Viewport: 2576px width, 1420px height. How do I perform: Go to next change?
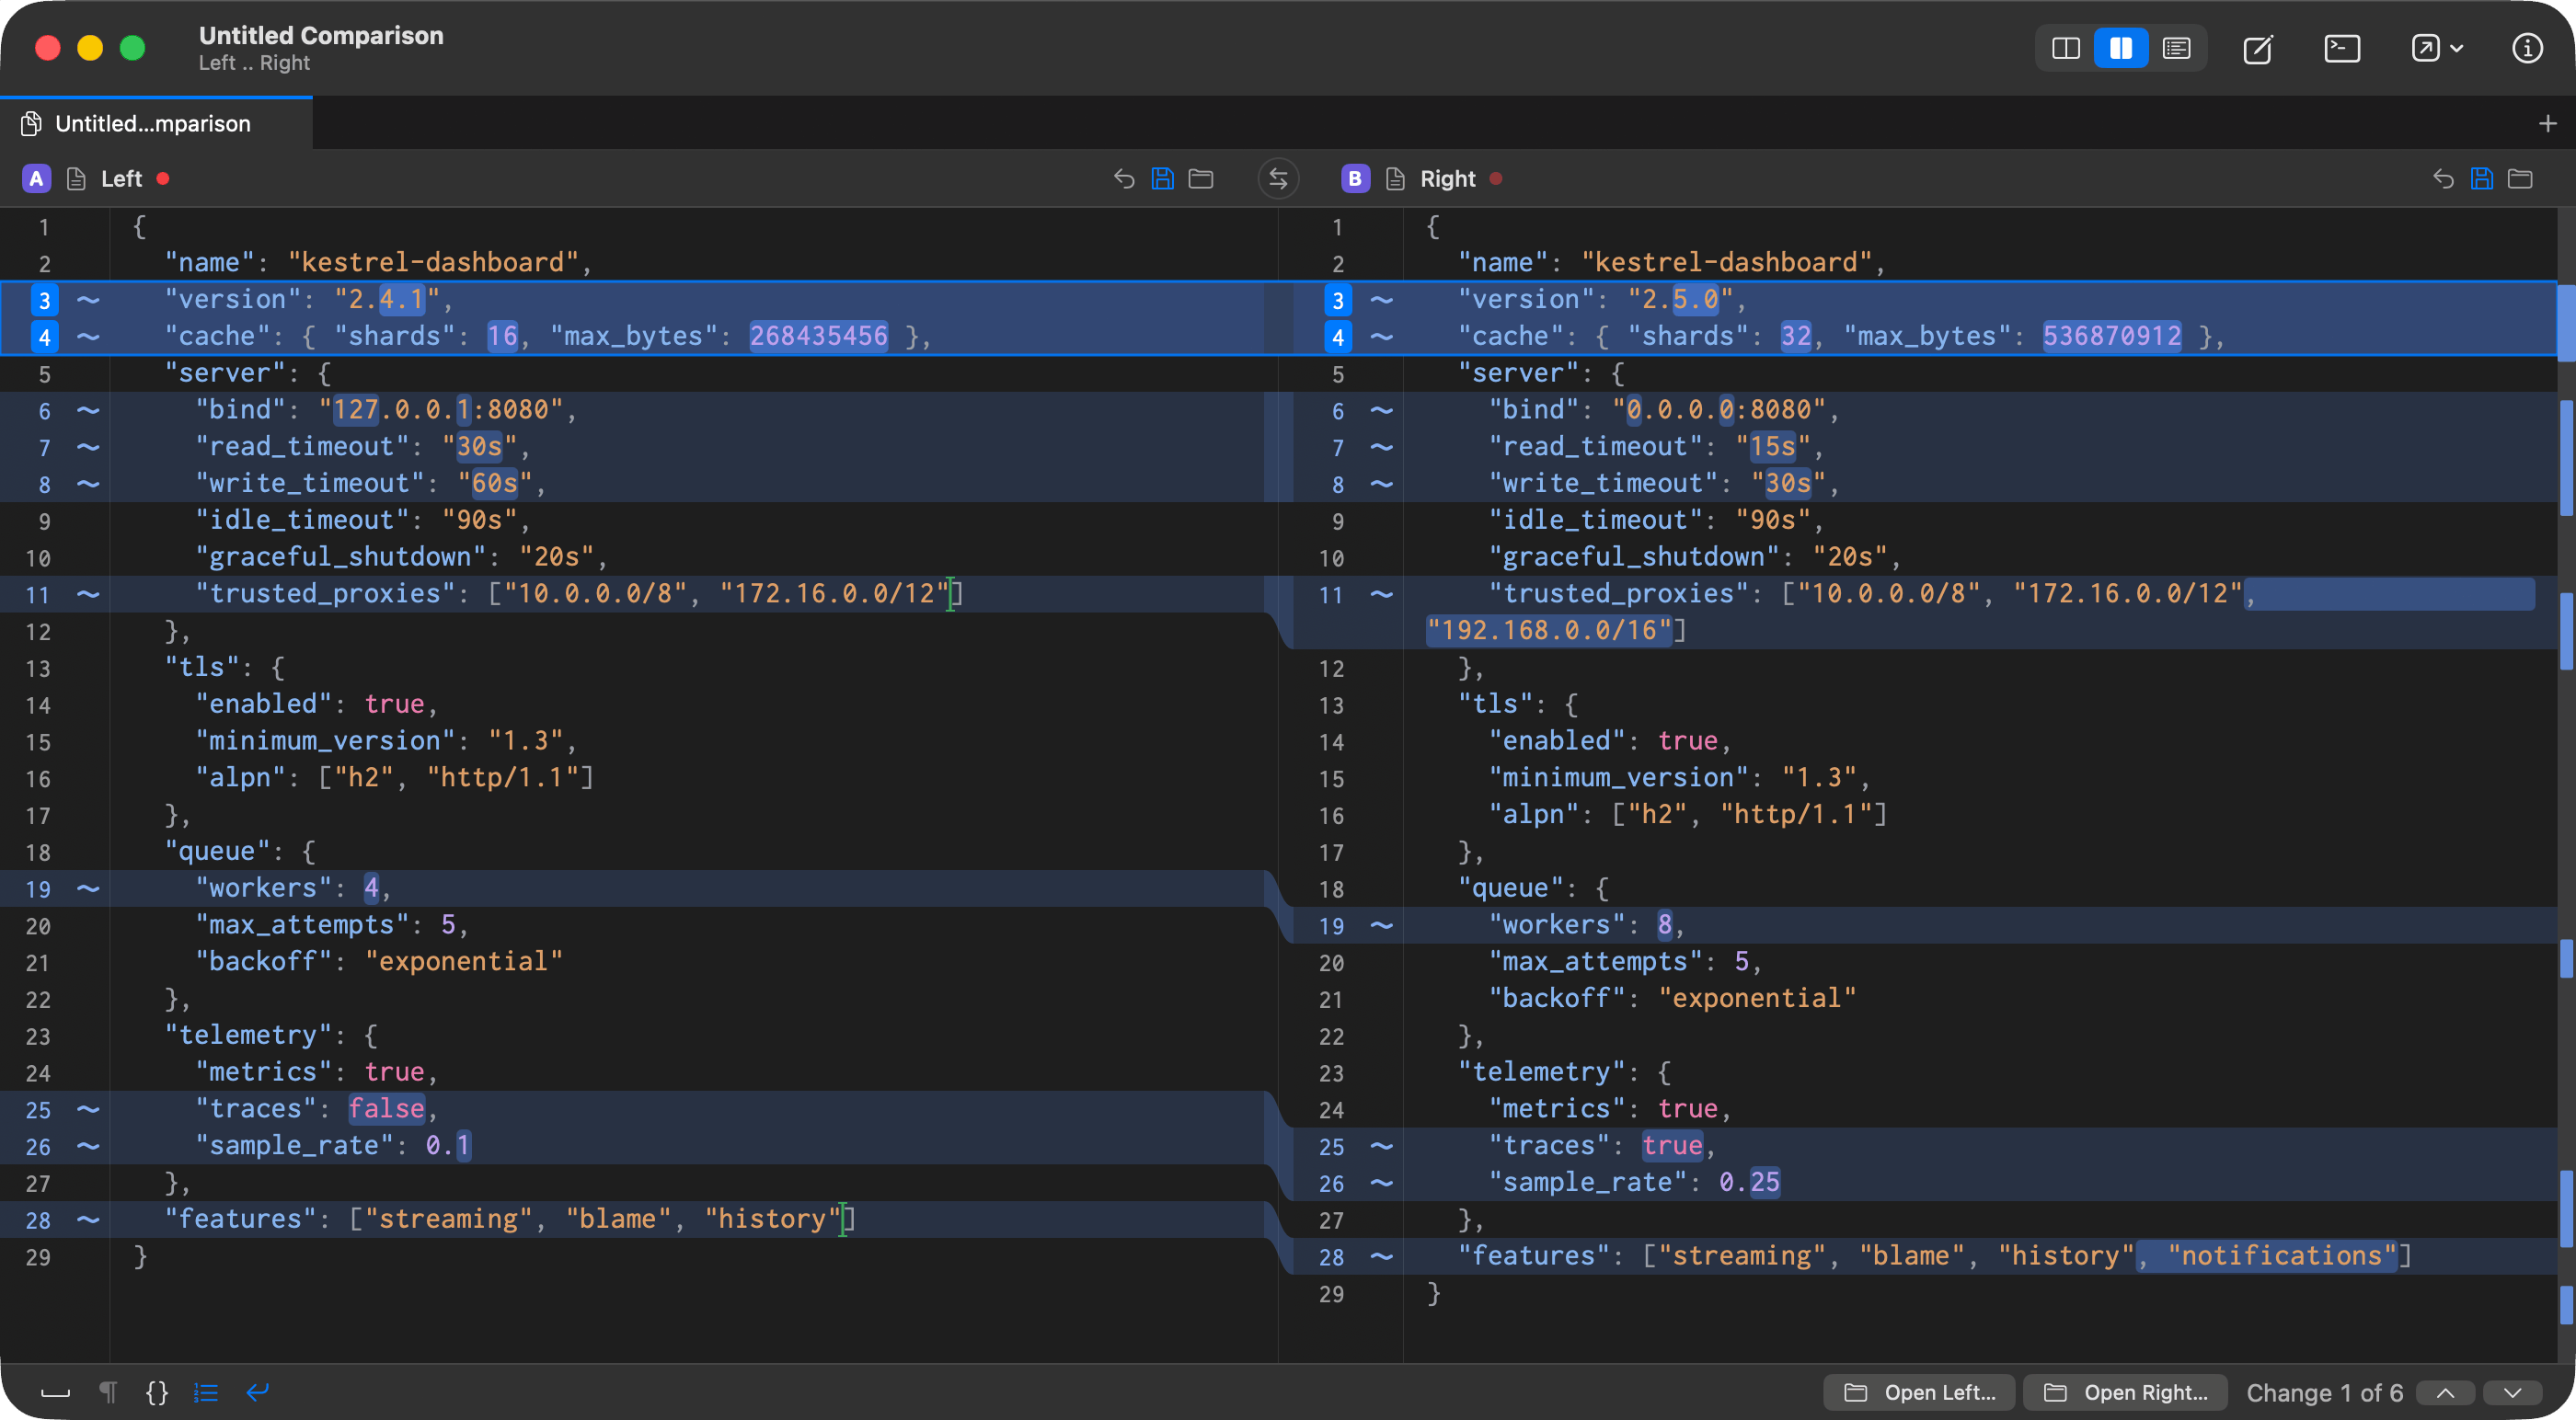click(2512, 1392)
